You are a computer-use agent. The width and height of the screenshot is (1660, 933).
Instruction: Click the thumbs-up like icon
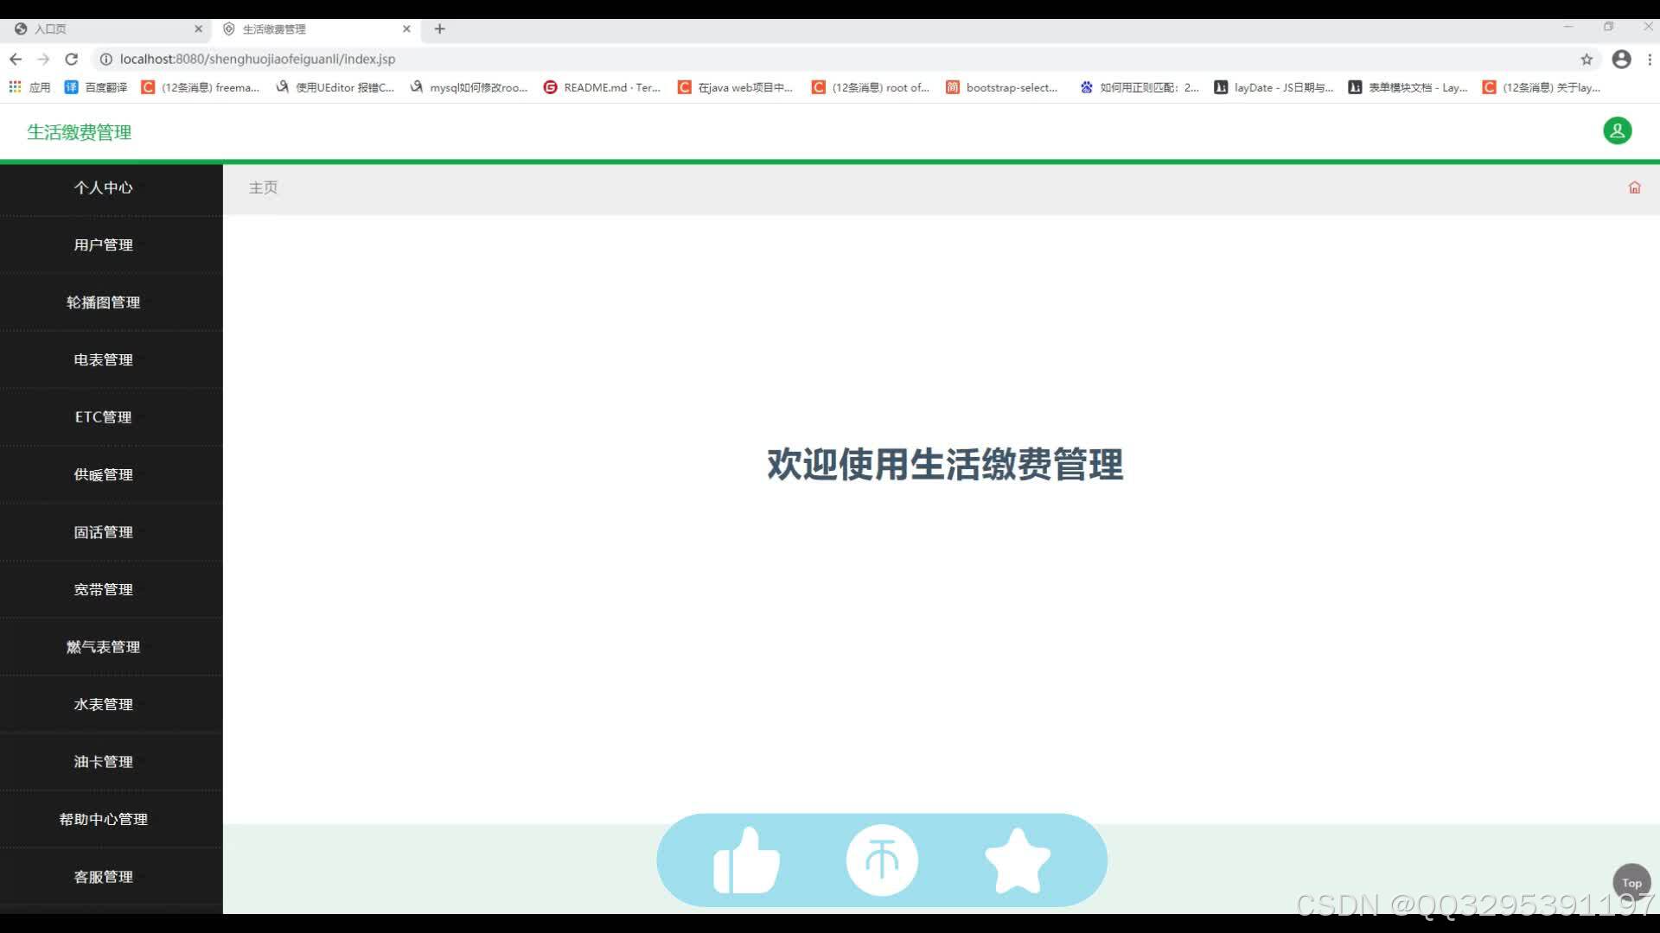[746, 860]
